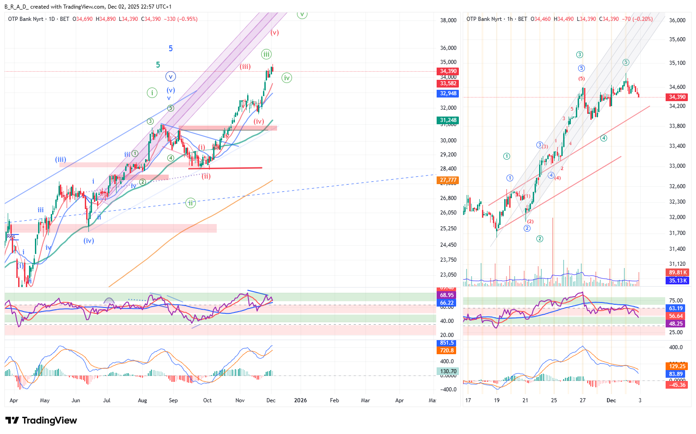Click the green circled ii label on daily chart

coord(190,203)
